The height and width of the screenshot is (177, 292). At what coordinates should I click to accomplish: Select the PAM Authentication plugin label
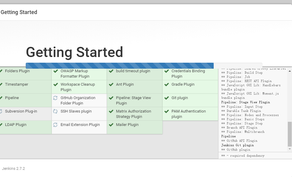click(189, 114)
